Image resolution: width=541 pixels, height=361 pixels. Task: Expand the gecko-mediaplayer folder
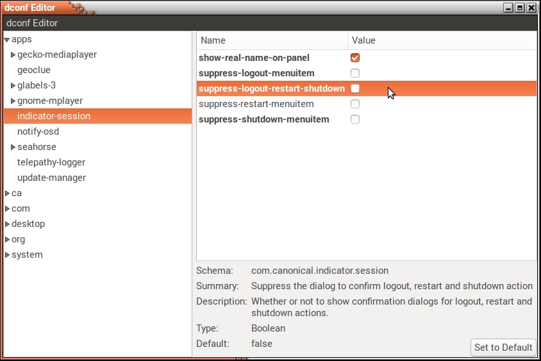13,55
